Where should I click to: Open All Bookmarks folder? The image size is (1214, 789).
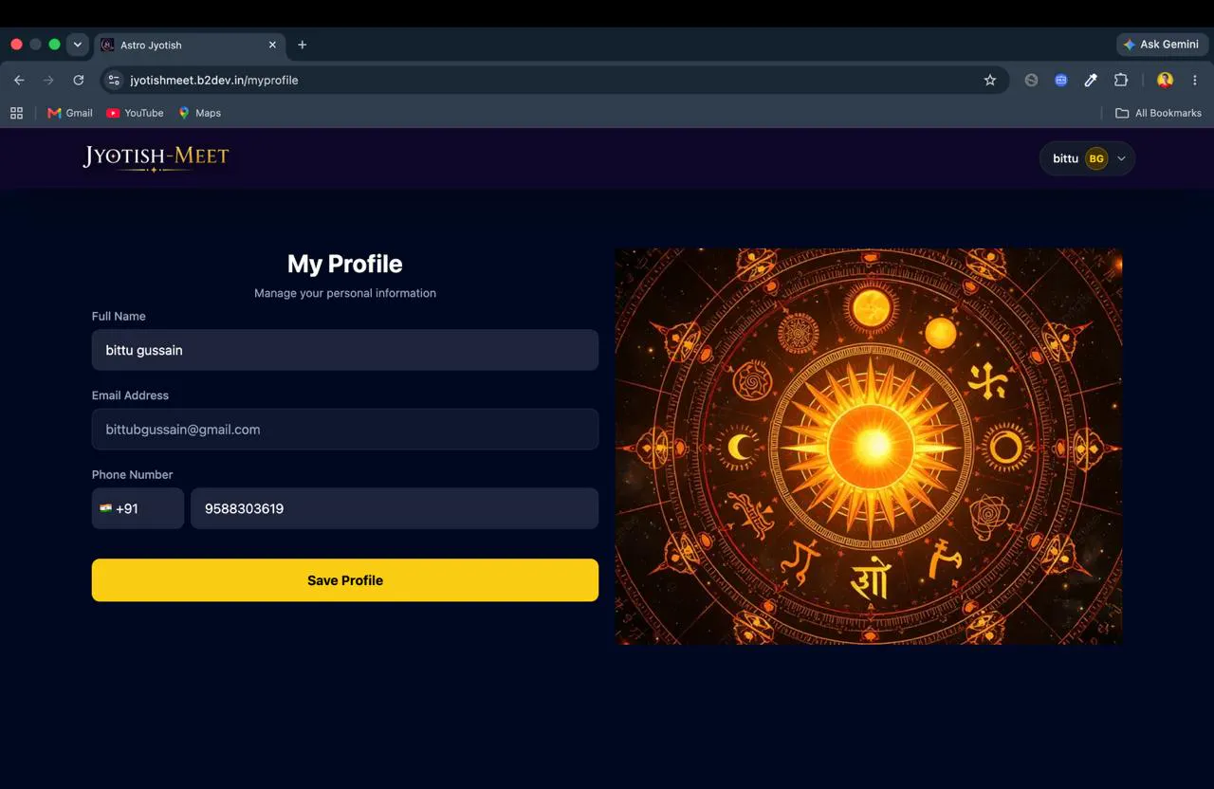(1158, 113)
